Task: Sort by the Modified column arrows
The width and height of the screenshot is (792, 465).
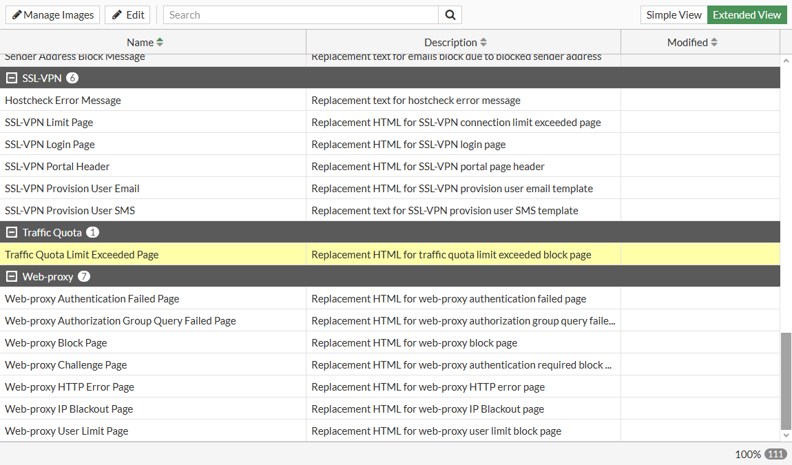Action: (715, 42)
